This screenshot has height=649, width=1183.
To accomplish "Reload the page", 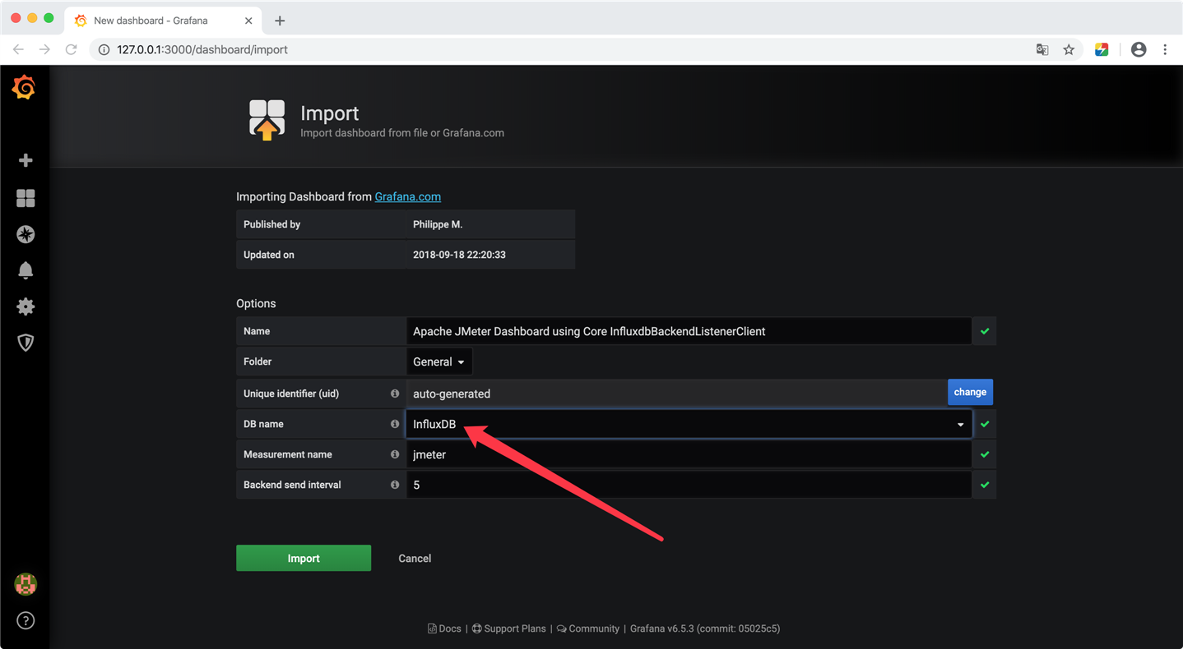I will click(x=72, y=49).
